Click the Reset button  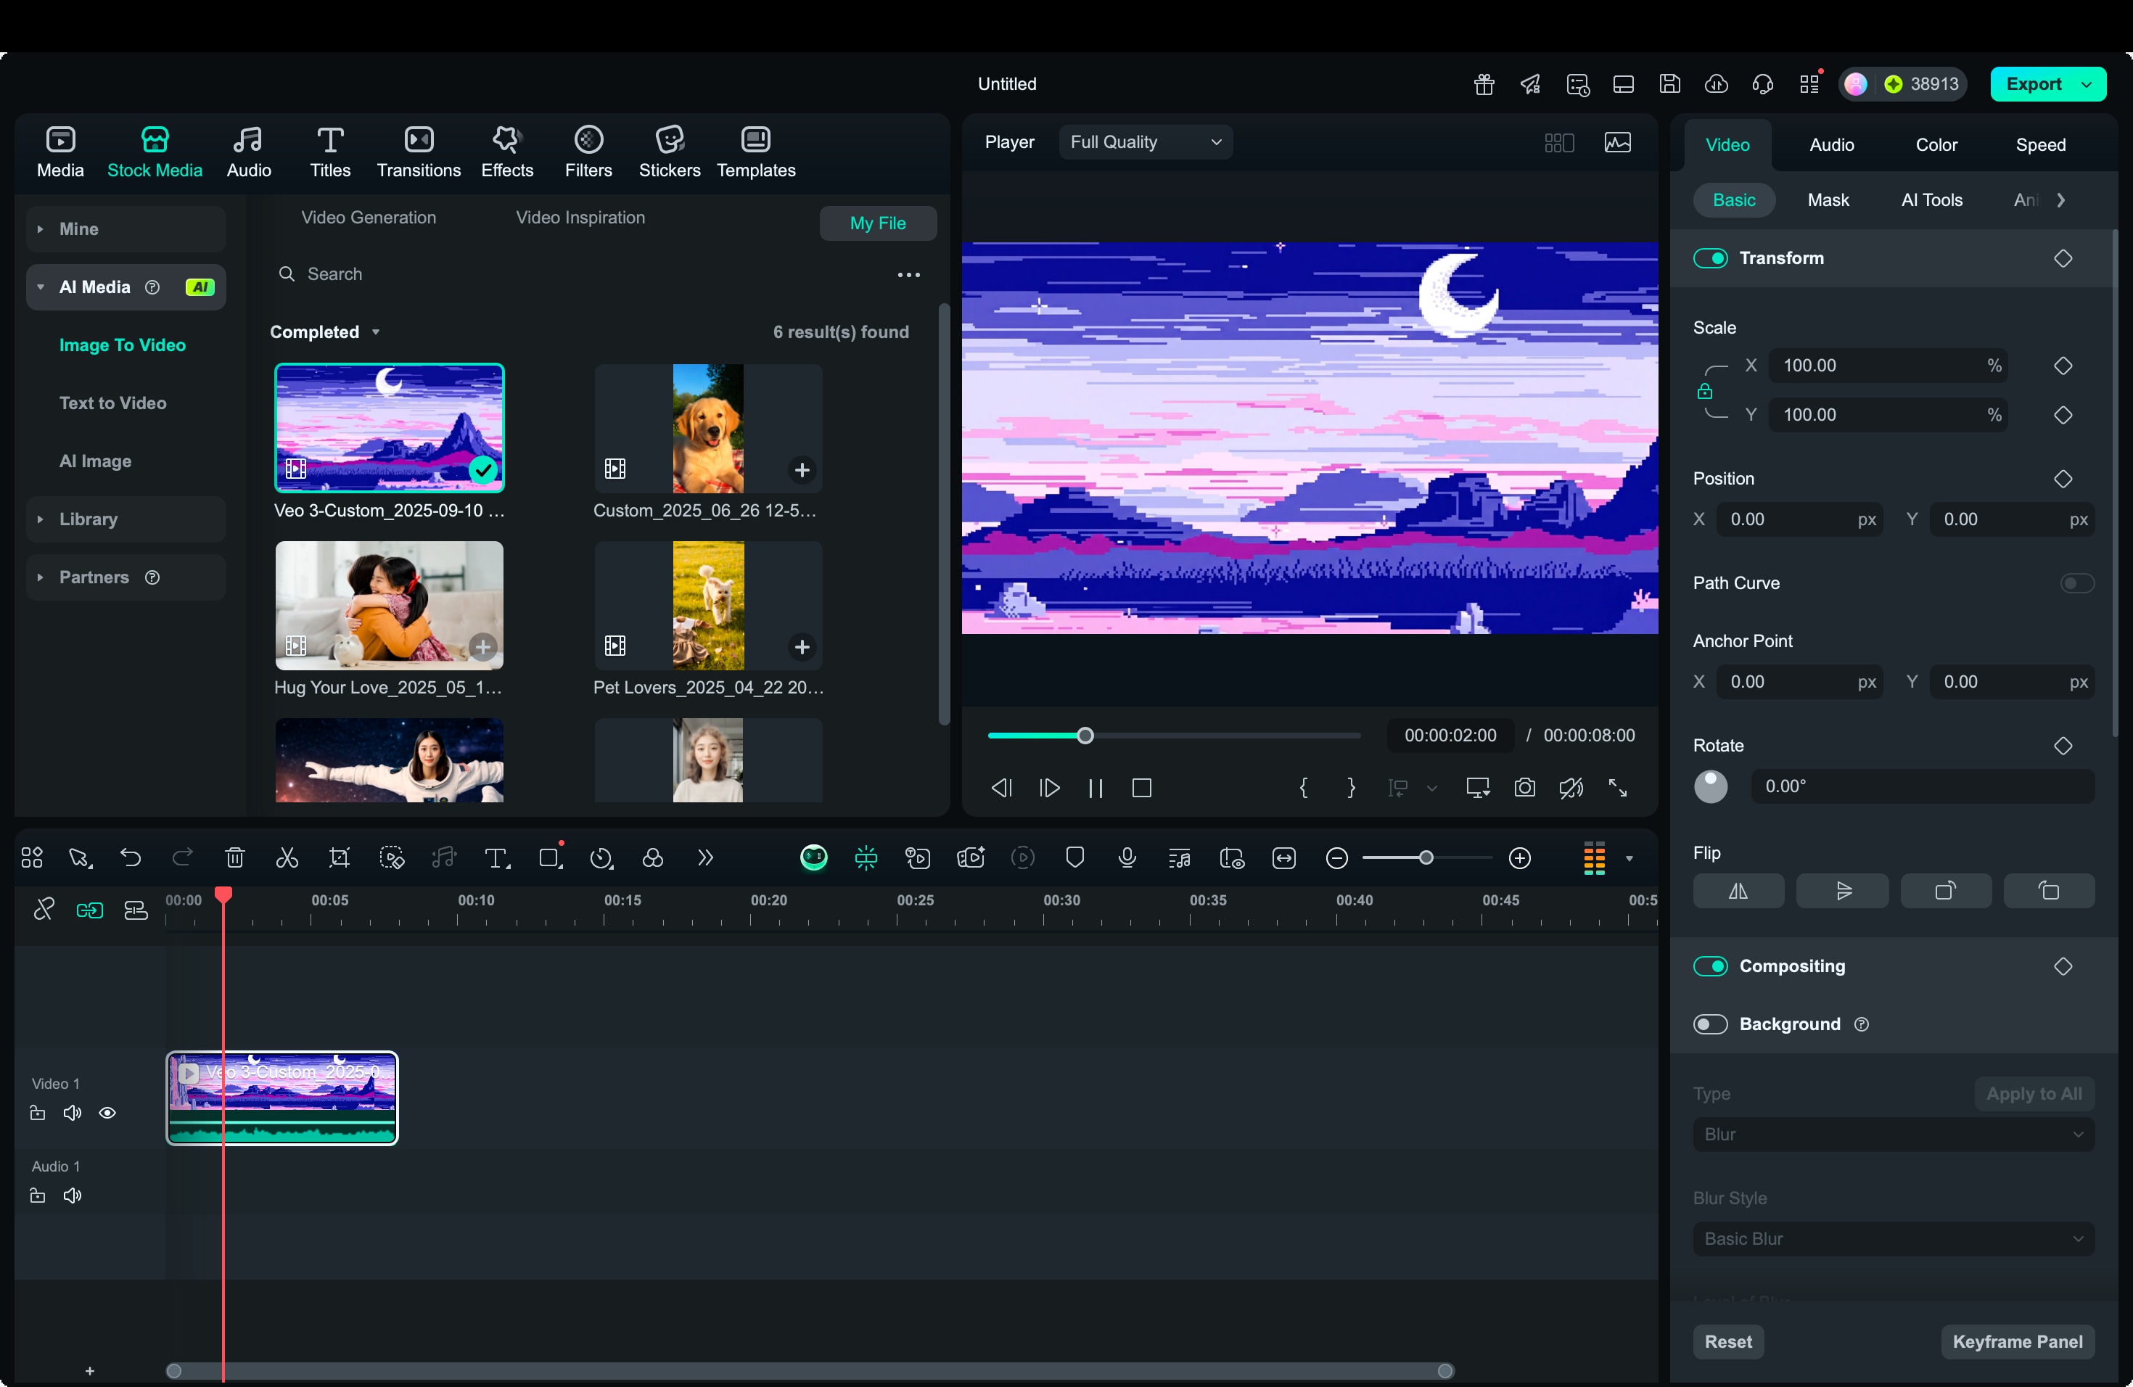tap(1728, 1341)
